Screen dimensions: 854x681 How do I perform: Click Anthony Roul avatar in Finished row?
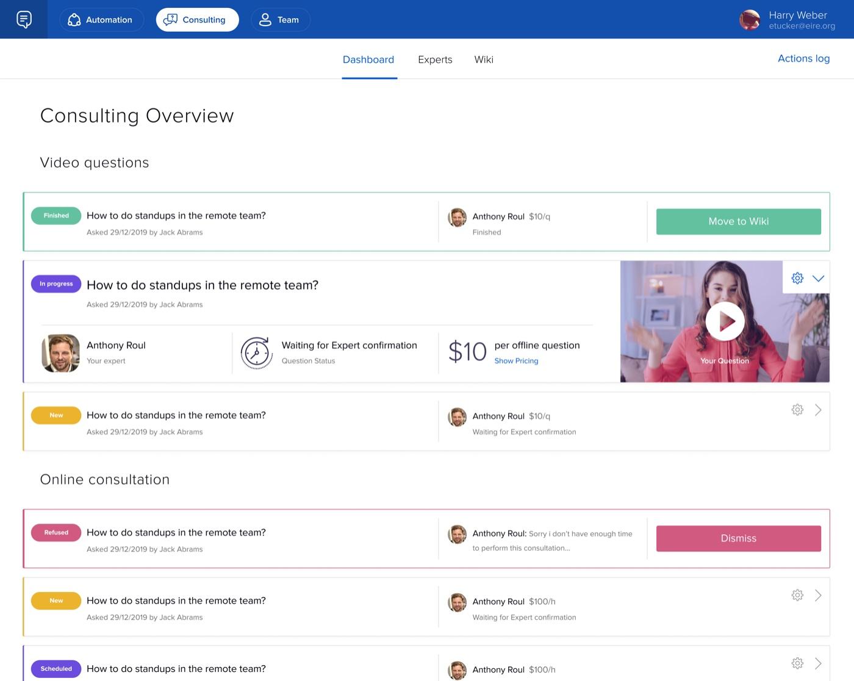click(x=457, y=217)
